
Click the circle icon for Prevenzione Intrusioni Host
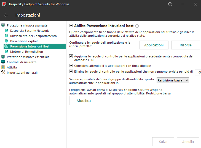tap(6, 46)
